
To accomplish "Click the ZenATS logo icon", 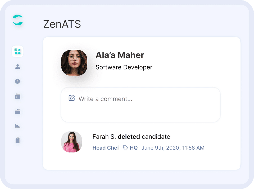I will coord(18,20).
